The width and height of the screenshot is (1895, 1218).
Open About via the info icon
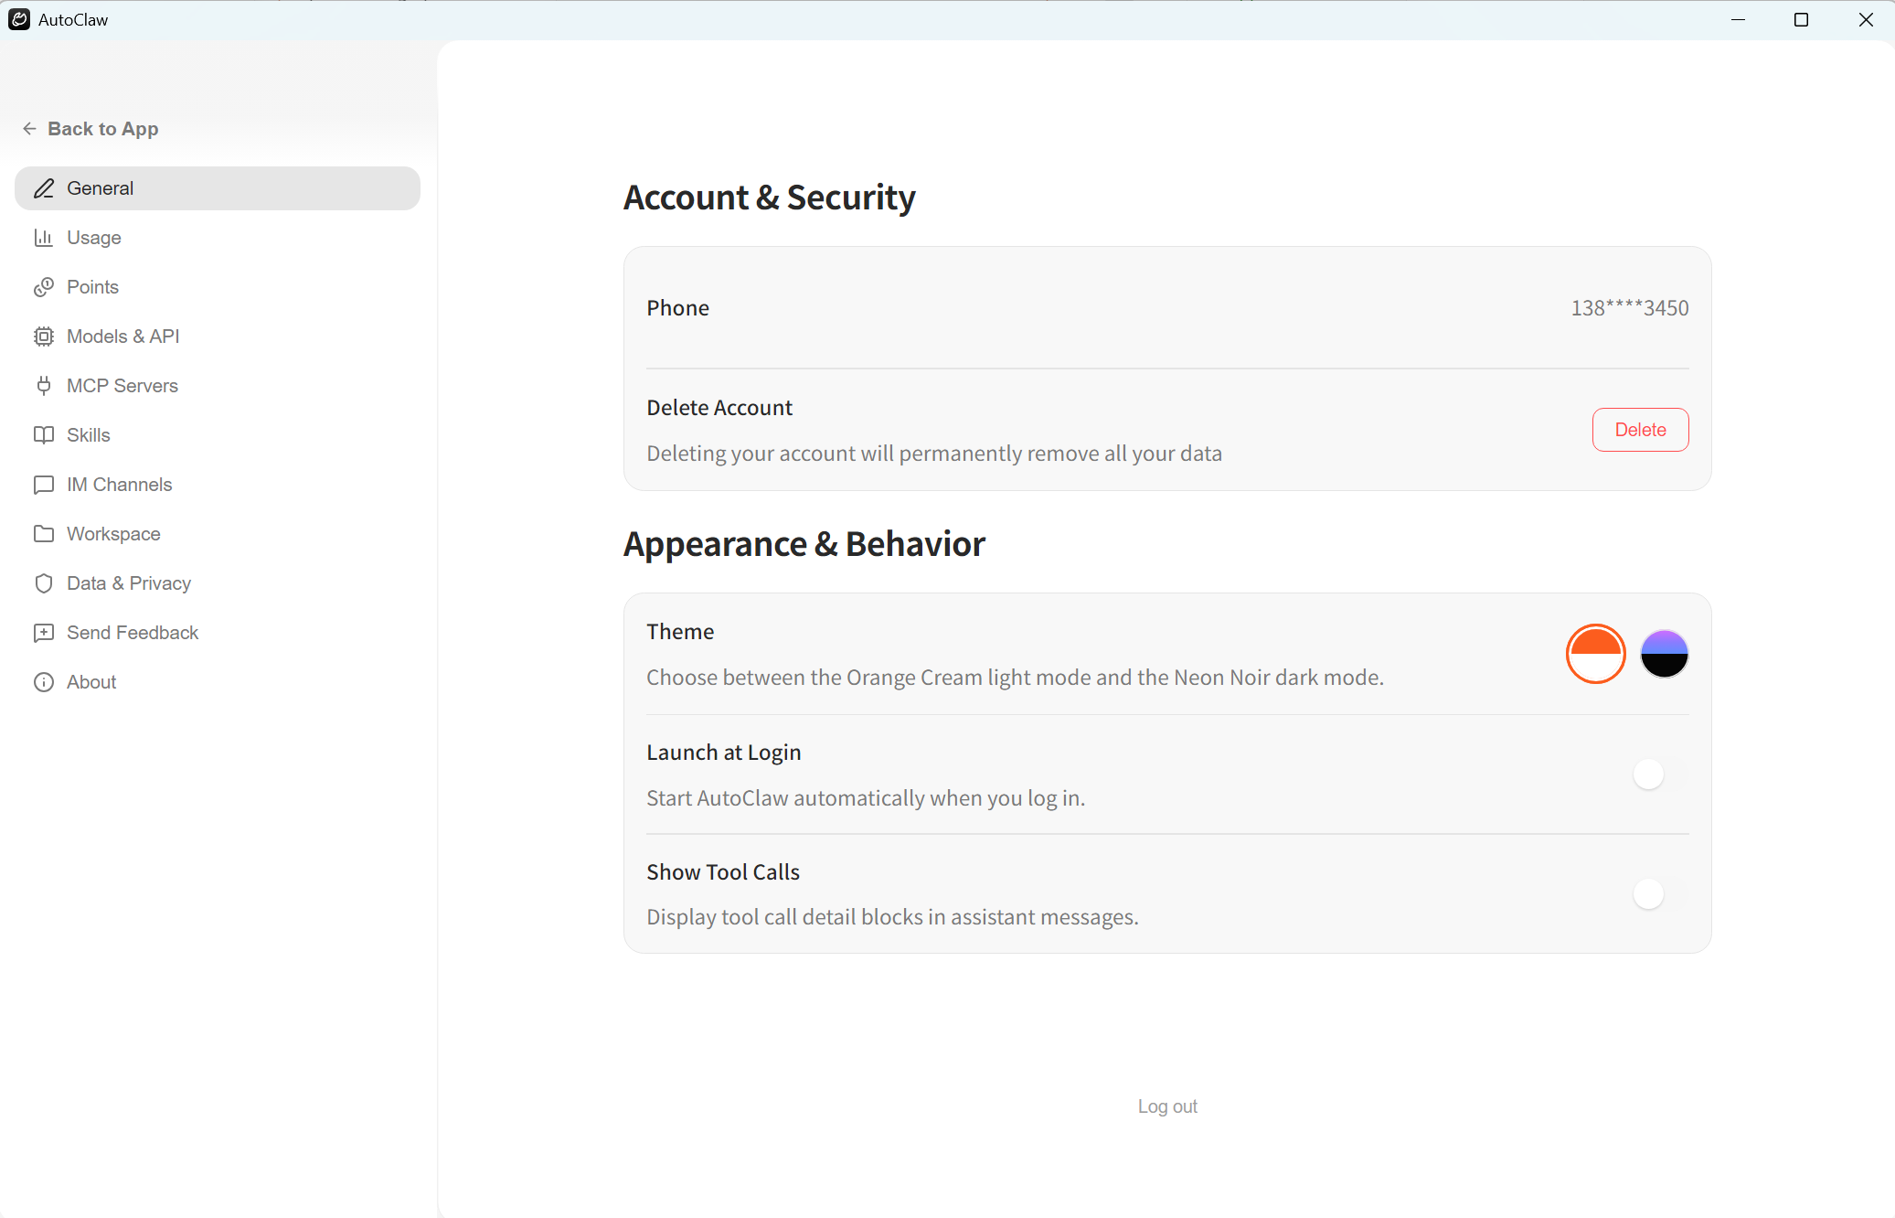(45, 681)
